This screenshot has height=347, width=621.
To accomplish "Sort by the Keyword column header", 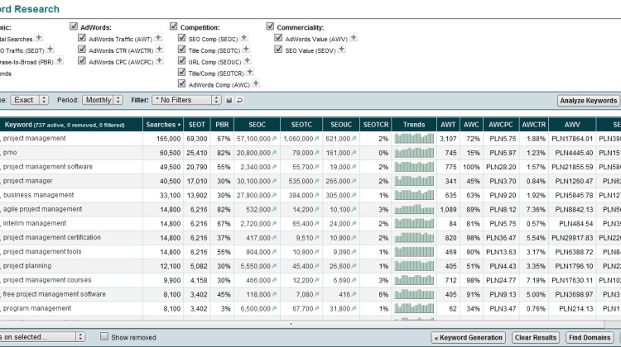I will 70,125.
